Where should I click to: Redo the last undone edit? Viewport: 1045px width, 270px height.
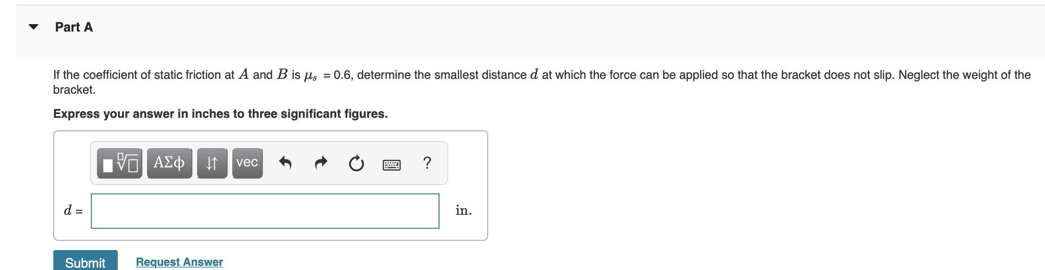click(x=321, y=163)
